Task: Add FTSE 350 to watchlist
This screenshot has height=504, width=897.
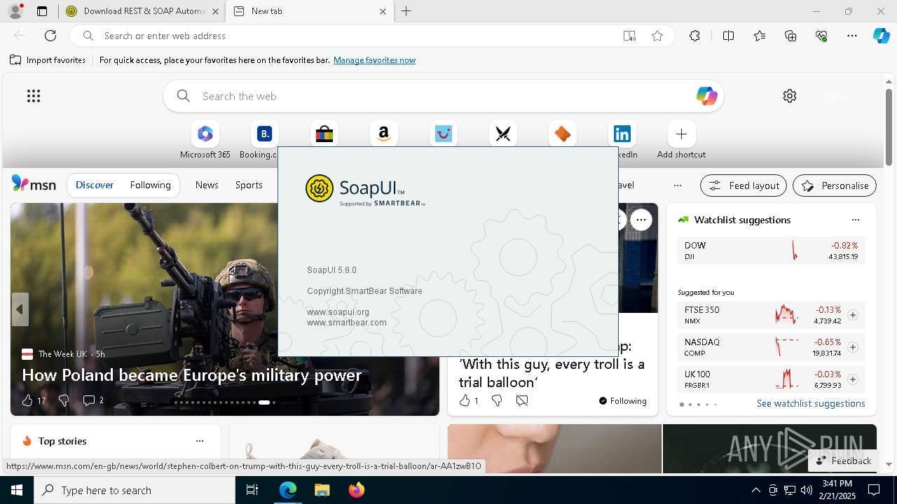Action: (x=853, y=315)
